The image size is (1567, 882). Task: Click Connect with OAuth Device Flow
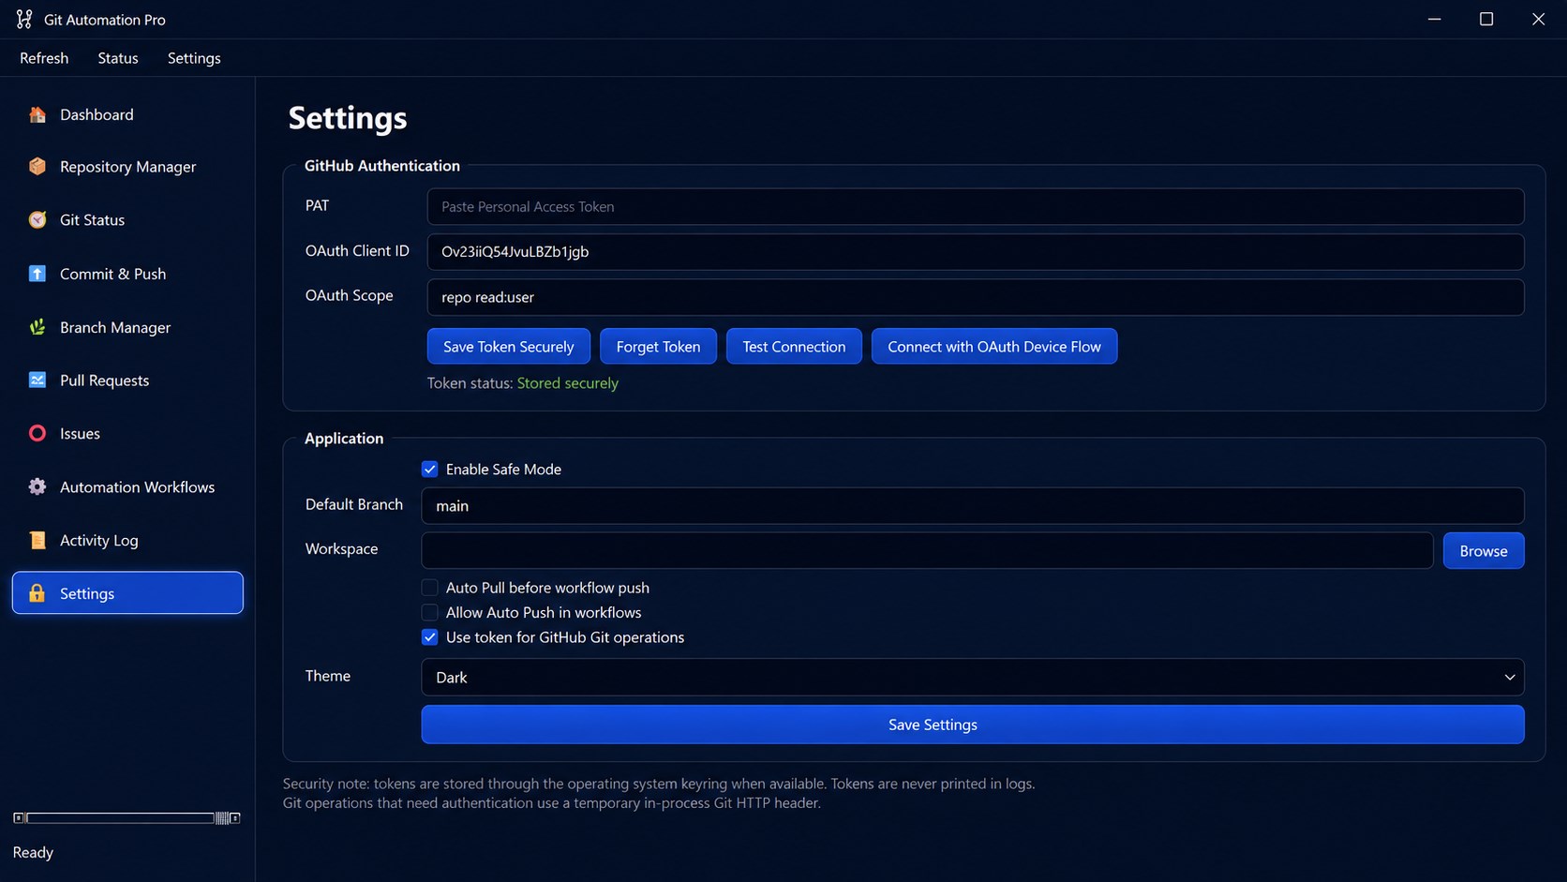click(994, 346)
